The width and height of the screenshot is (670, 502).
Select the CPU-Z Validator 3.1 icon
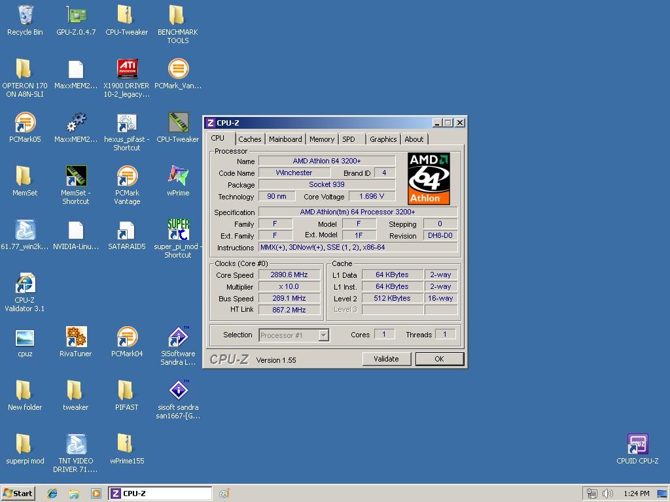pyautogui.click(x=26, y=284)
